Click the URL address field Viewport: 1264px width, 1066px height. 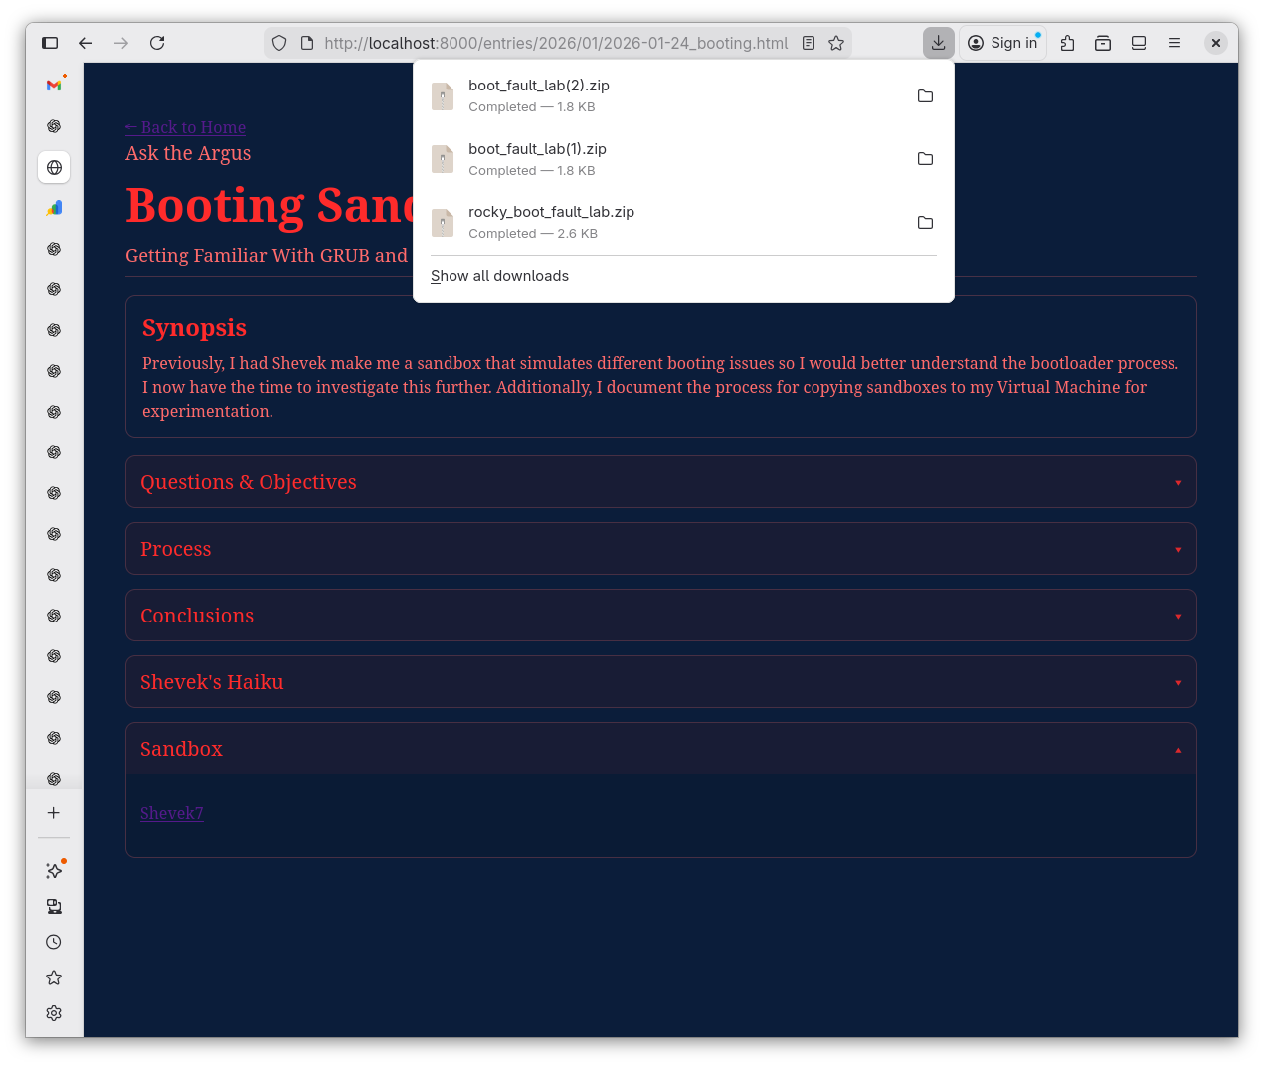(555, 43)
